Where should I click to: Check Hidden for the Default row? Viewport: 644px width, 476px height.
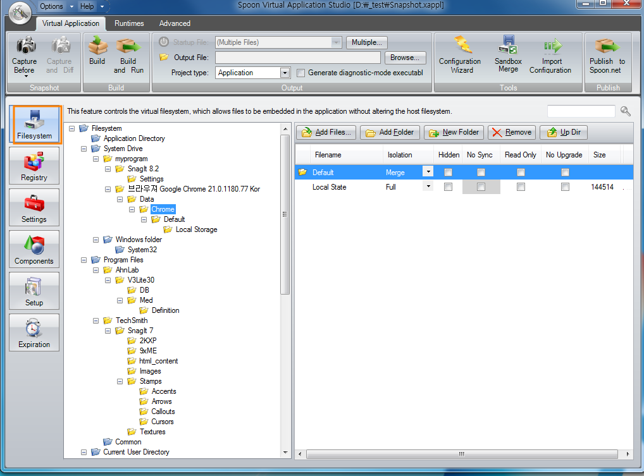coord(448,173)
